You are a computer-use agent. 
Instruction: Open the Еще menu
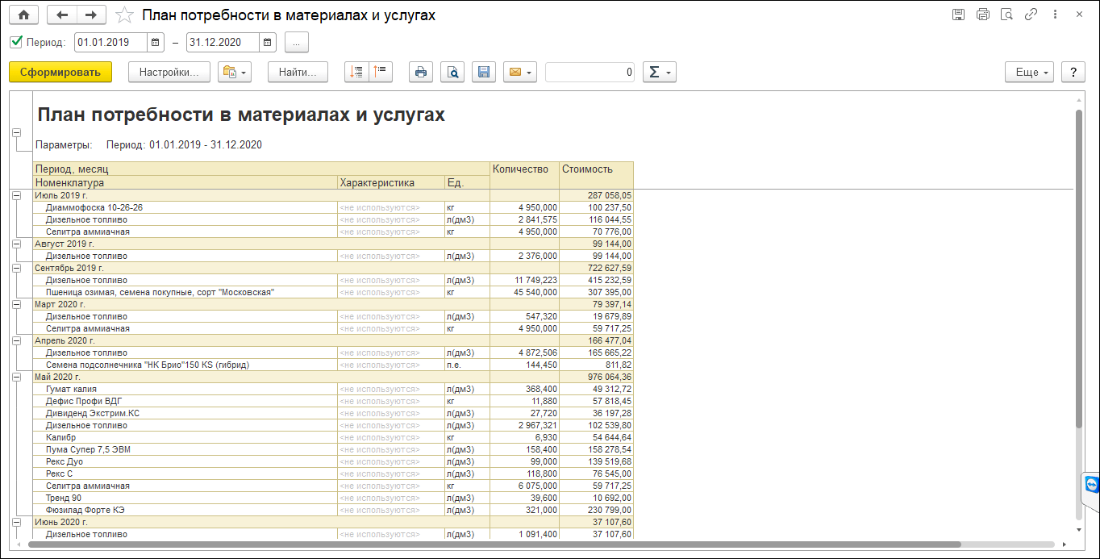tap(1029, 72)
